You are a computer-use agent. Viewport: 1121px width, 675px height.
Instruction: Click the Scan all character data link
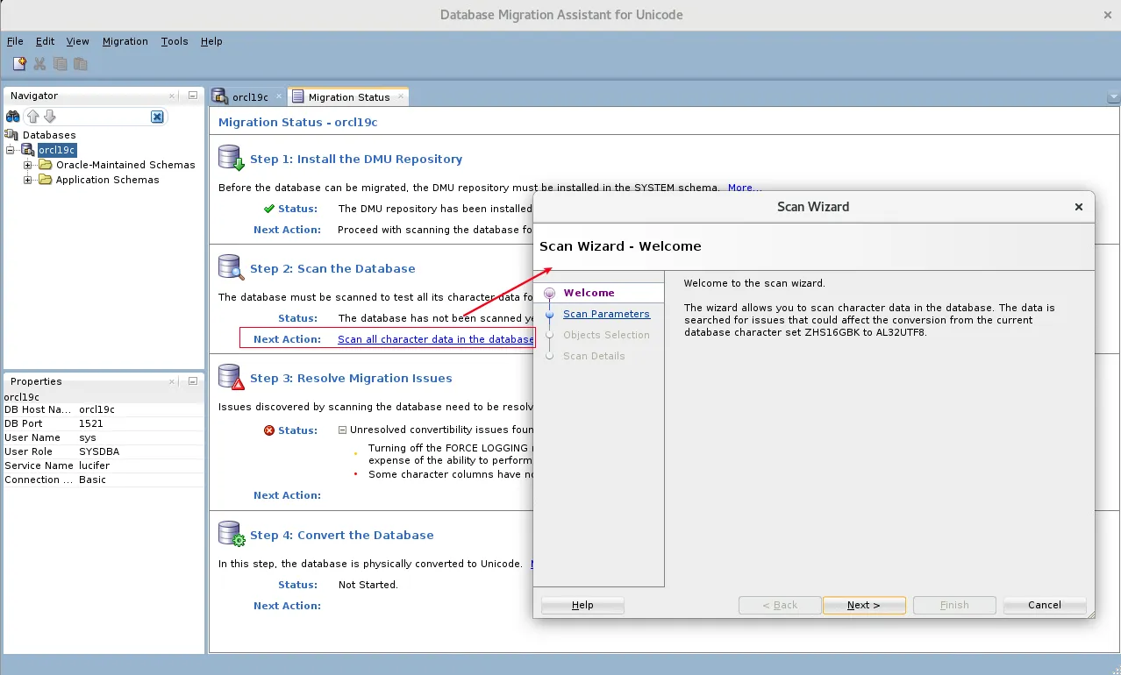click(433, 339)
